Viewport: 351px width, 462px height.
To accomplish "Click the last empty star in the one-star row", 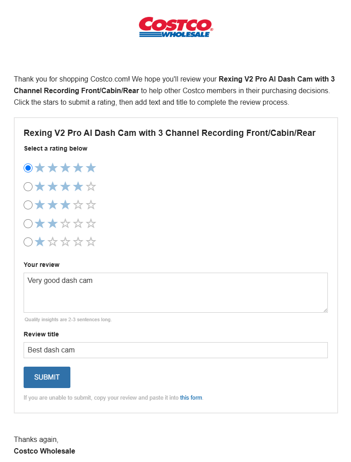I will (x=91, y=242).
